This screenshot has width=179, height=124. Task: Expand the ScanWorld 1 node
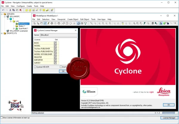[x=14, y=28]
